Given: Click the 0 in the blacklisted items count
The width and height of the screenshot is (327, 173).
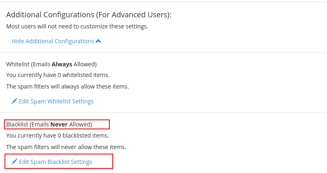Looking at the screenshot, I should coord(59,136).
